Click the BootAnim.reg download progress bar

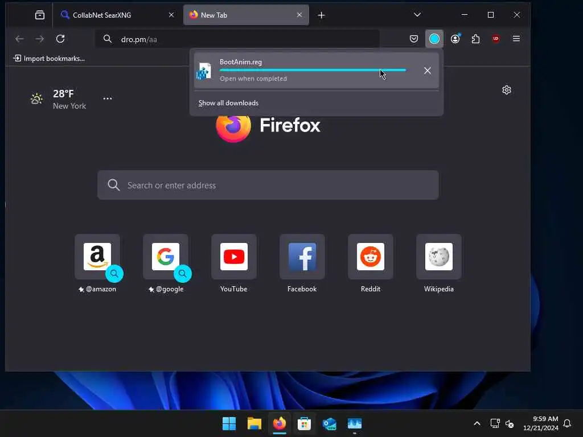[313, 70]
